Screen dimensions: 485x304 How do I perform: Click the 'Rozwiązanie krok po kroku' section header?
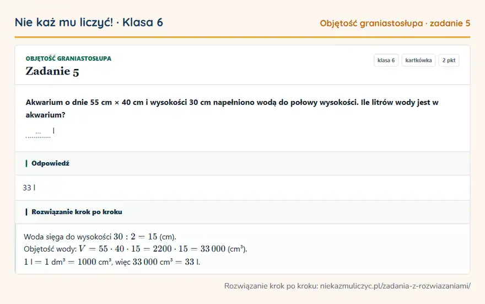pyautogui.click(x=242, y=212)
